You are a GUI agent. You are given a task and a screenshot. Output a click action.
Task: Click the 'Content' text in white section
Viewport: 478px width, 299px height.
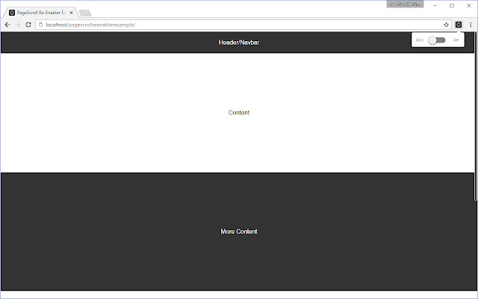tap(239, 113)
